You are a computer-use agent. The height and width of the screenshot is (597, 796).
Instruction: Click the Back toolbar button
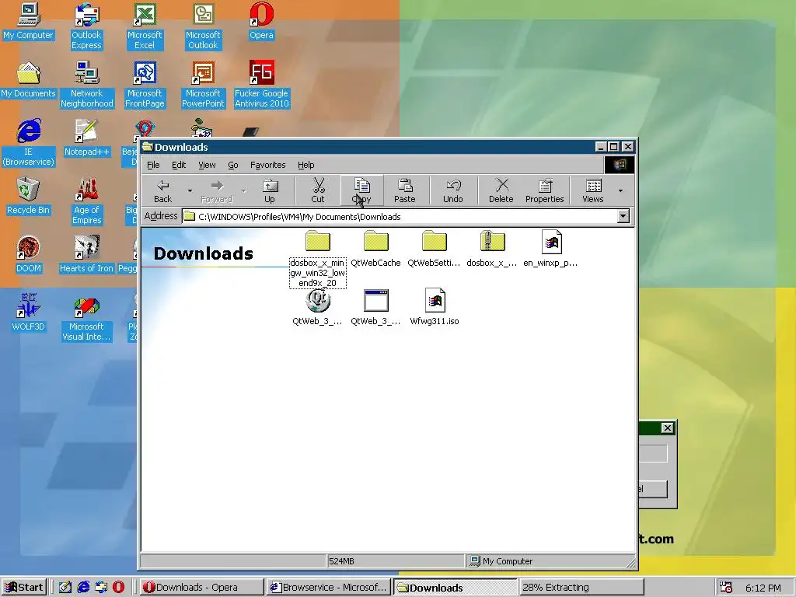163,190
